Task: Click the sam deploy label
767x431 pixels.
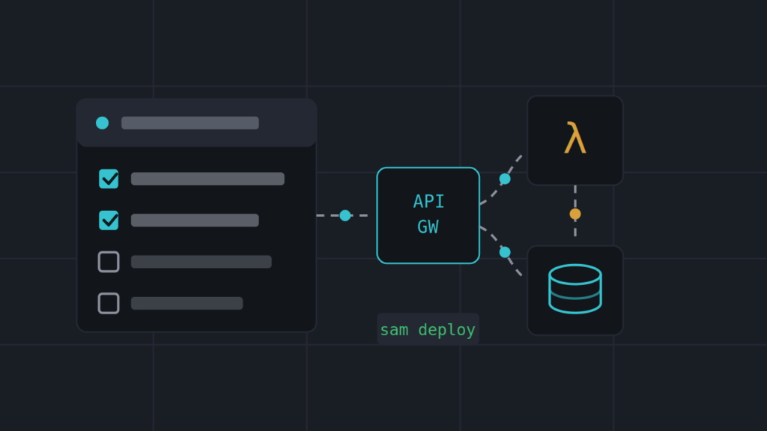Action: pos(428,330)
